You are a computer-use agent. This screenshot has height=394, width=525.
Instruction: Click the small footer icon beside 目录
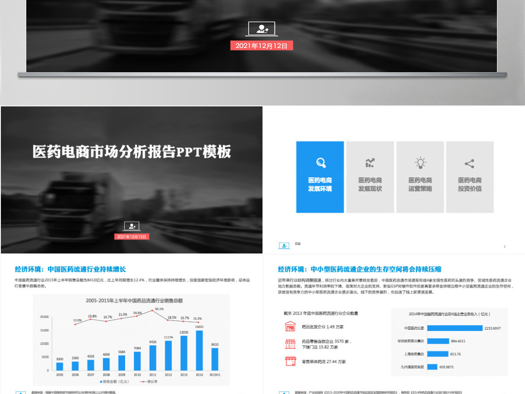coord(284,246)
